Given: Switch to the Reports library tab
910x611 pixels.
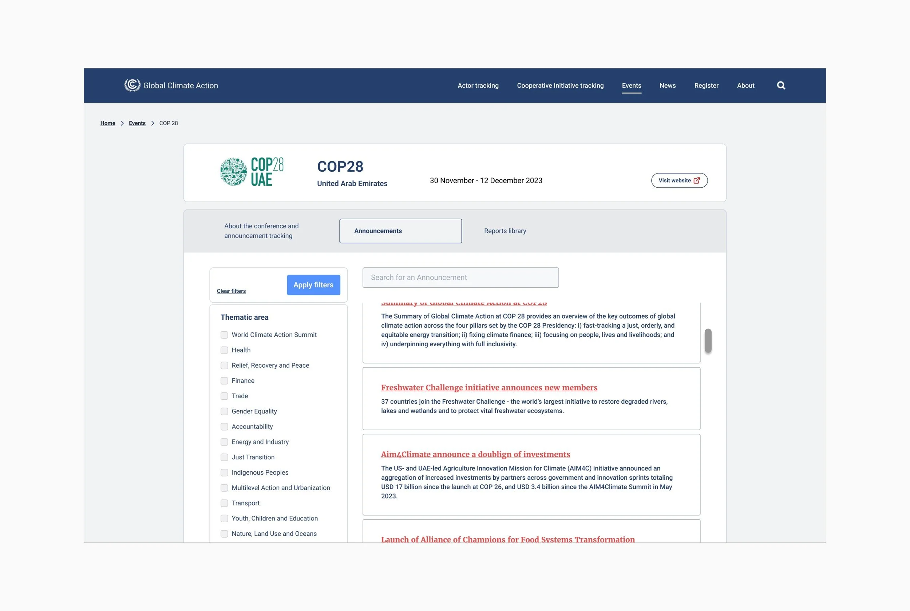Looking at the screenshot, I should tap(505, 231).
